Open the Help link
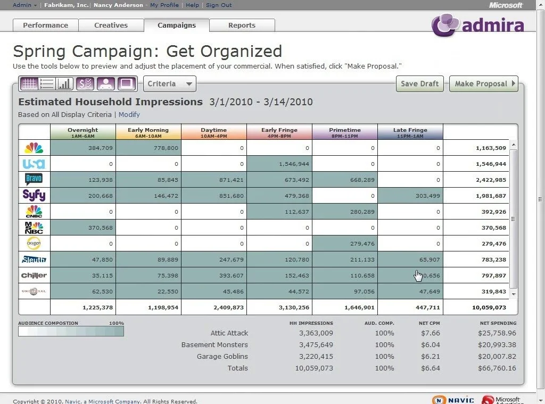 [x=192, y=5]
